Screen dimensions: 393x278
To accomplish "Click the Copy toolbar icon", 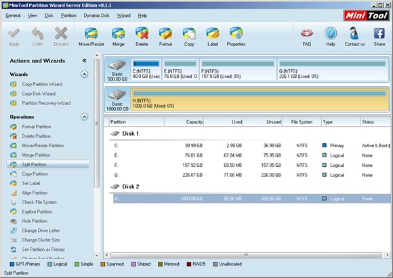I will [x=189, y=33].
